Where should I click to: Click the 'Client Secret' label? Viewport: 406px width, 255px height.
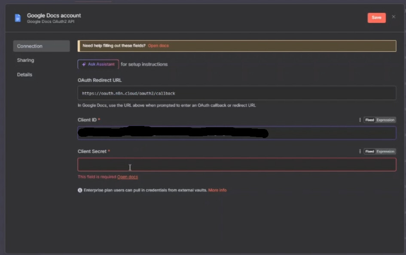pos(92,151)
